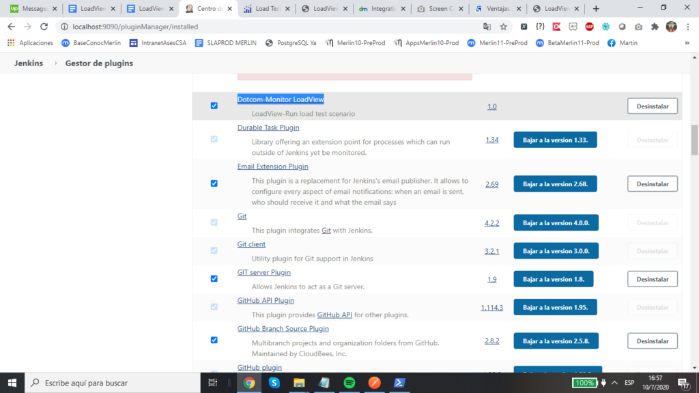
Task: Downgrade GIT server Plugin to 1.8
Action: 553,279
